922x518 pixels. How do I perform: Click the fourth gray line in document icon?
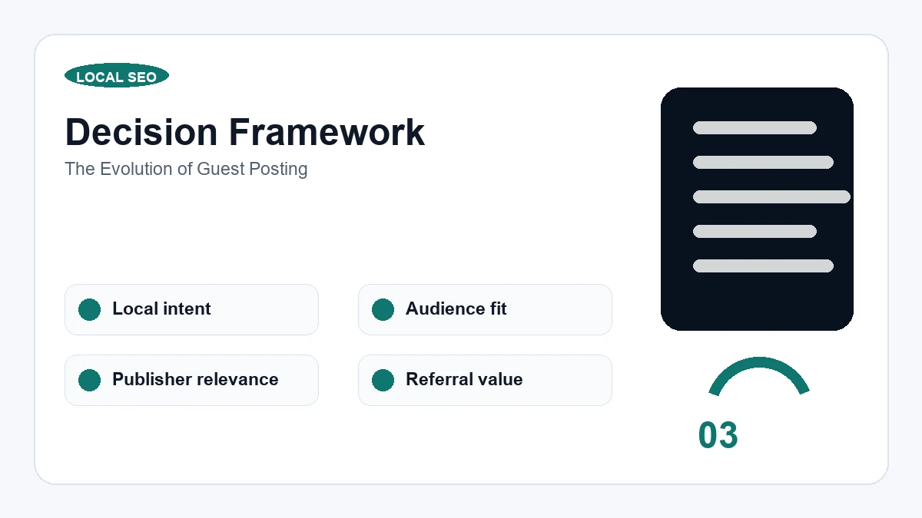pyautogui.click(x=755, y=231)
